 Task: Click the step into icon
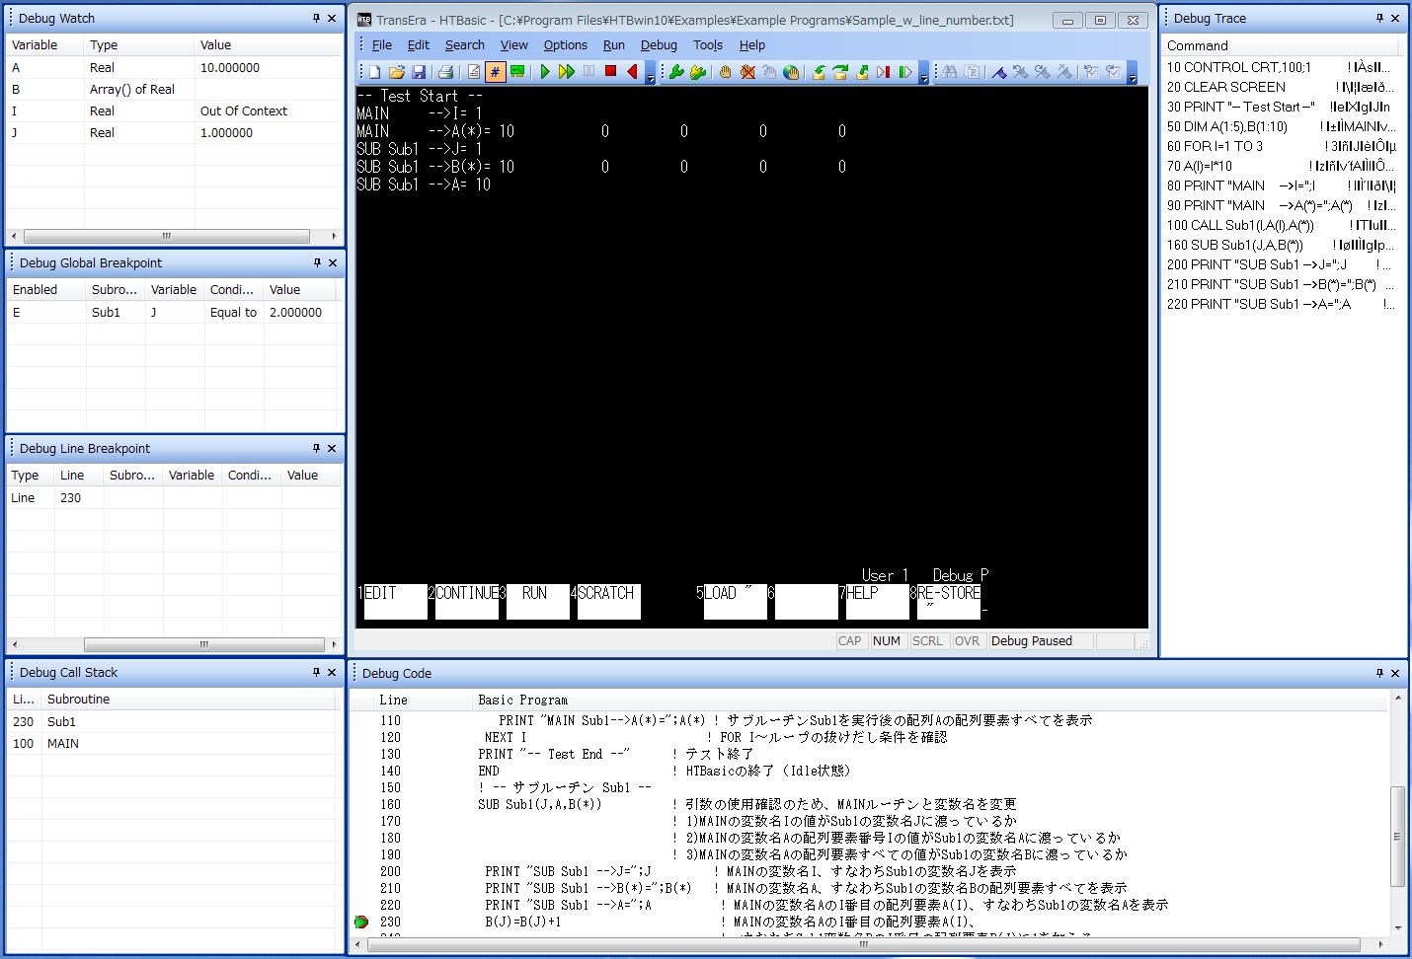pyautogui.click(x=819, y=71)
